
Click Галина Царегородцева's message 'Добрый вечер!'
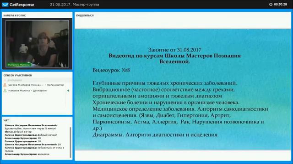point(47,135)
